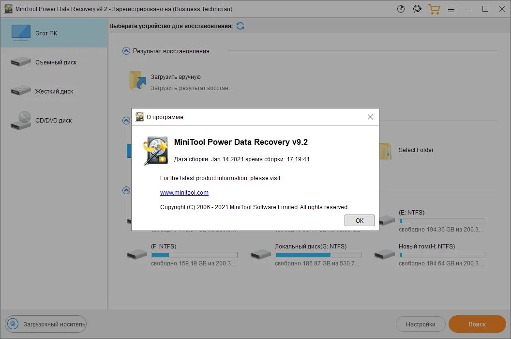Select the (F: NTFS) drive

164,247
